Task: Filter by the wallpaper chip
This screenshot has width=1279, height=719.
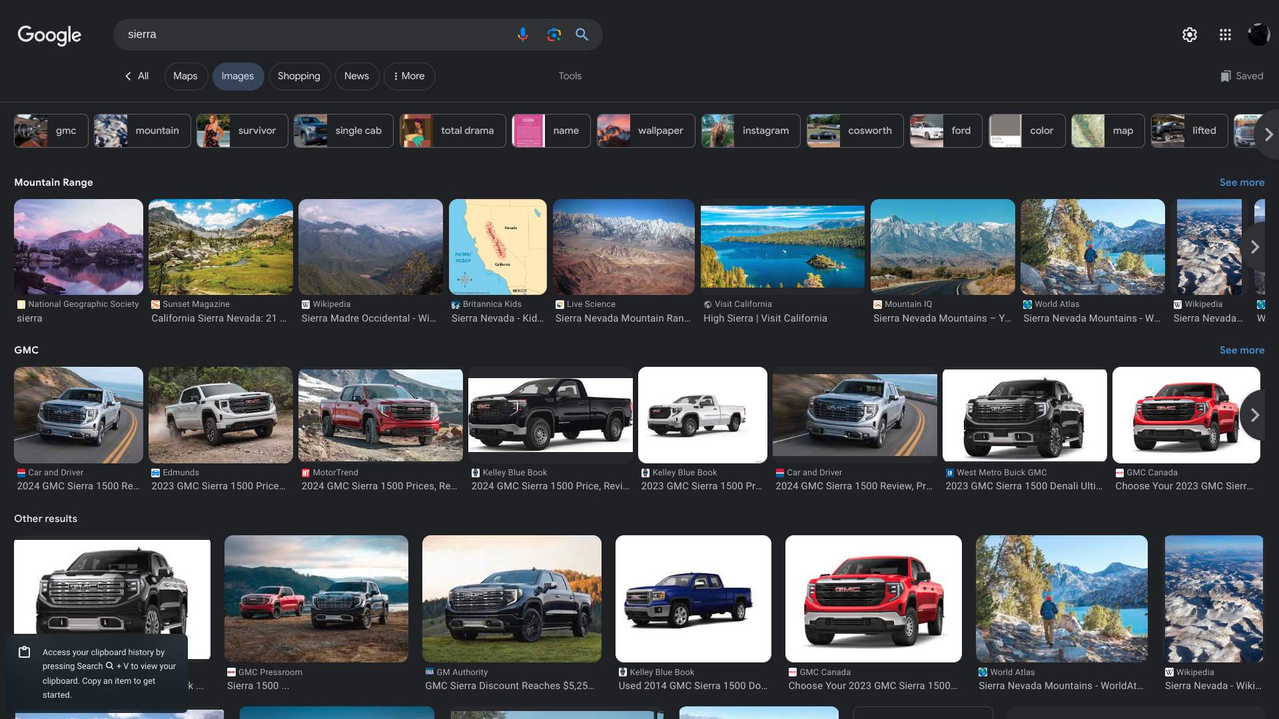Action: pyautogui.click(x=645, y=130)
